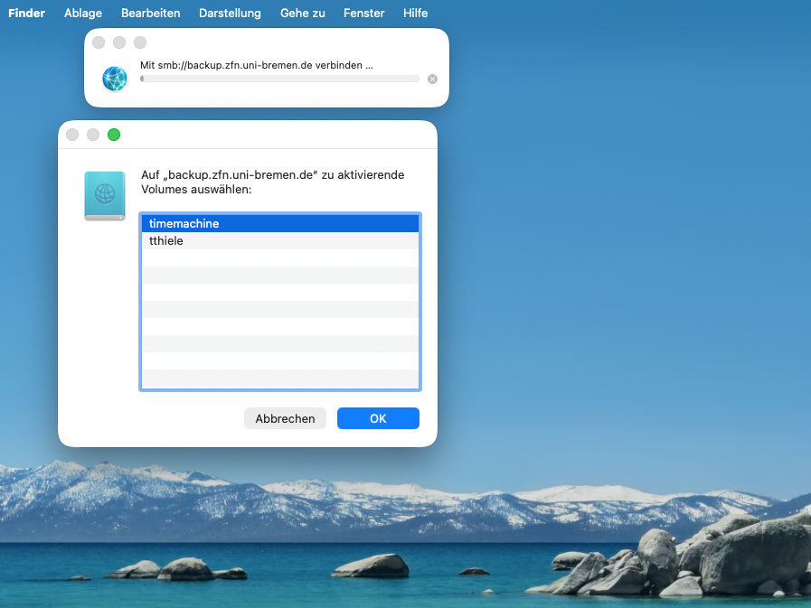The width and height of the screenshot is (811, 608).
Task: Open the Darstellung menu
Action: click(231, 13)
